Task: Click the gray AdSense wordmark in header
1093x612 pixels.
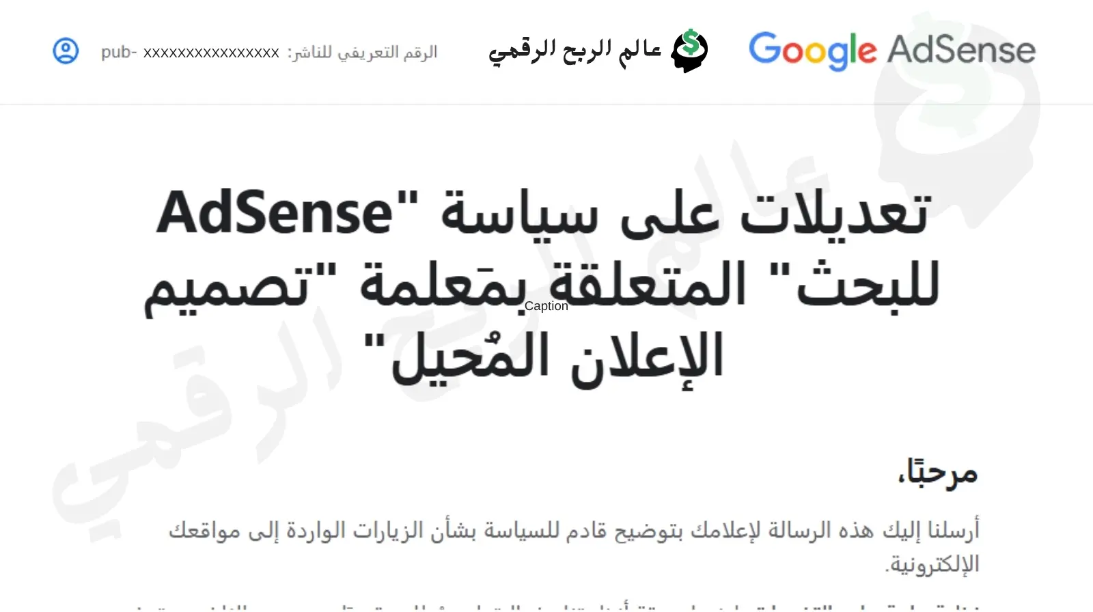Action: click(x=961, y=51)
